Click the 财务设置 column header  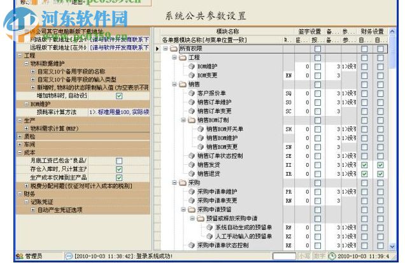point(372,31)
